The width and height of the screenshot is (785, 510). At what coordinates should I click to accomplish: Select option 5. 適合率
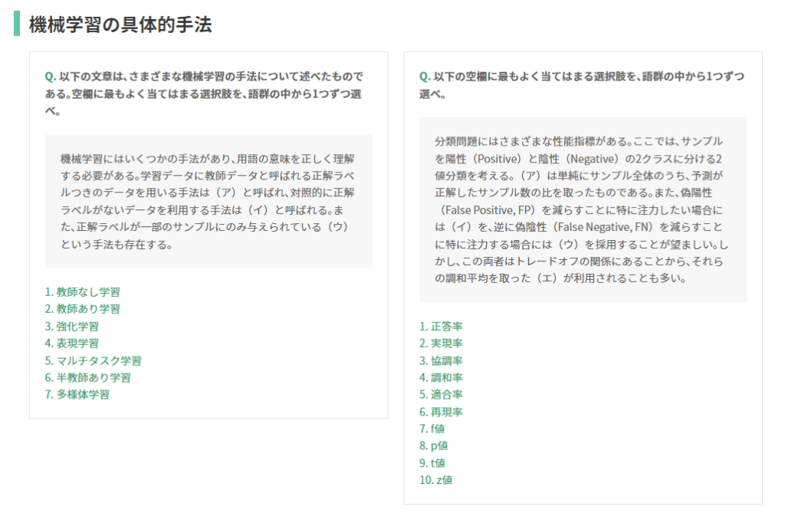coord(441,394)
